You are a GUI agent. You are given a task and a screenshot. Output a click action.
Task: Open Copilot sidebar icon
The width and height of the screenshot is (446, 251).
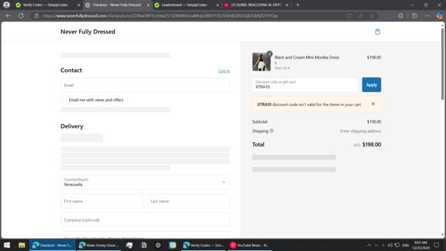tap(440, 15)
